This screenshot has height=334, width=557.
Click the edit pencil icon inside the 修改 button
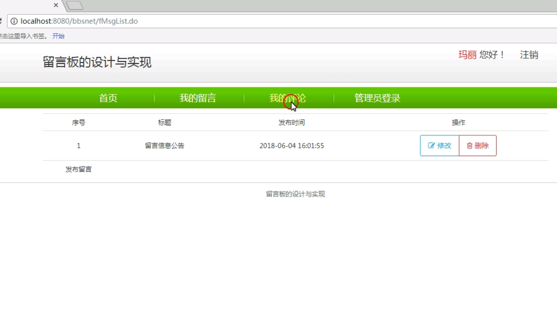click(x=430, y=145)
